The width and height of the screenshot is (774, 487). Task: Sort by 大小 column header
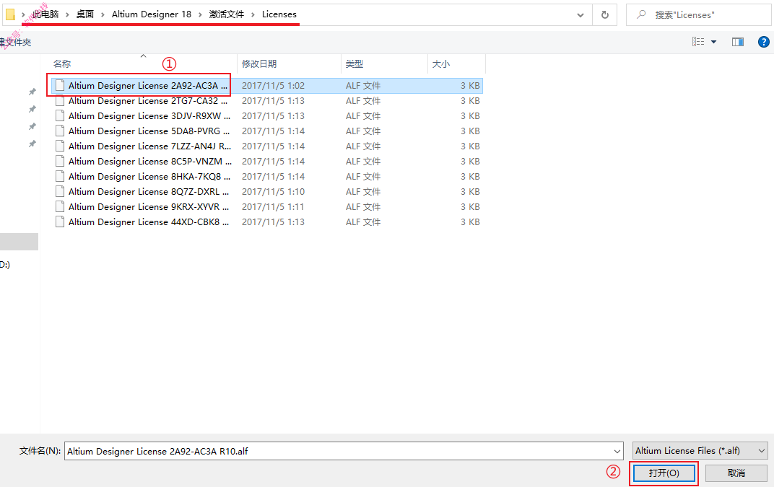(x=441, y=64)
